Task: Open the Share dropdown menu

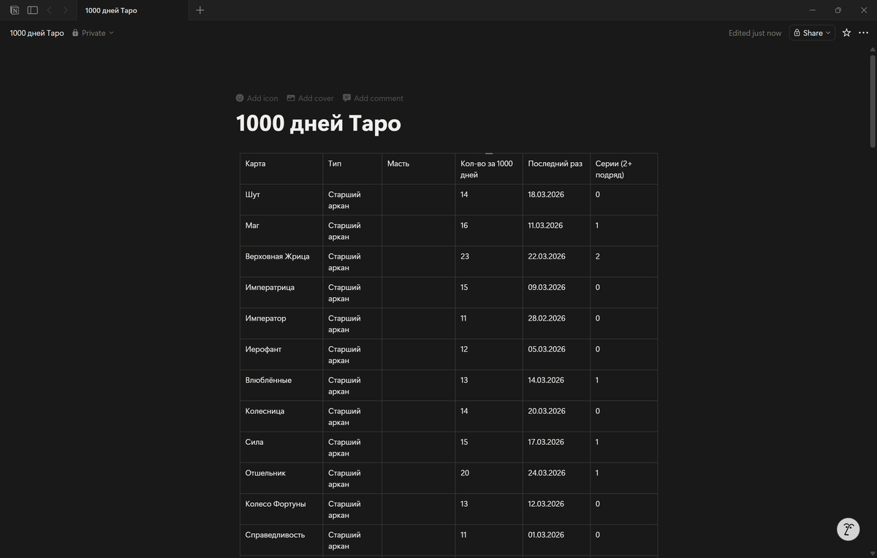Action: pos(812,33)
